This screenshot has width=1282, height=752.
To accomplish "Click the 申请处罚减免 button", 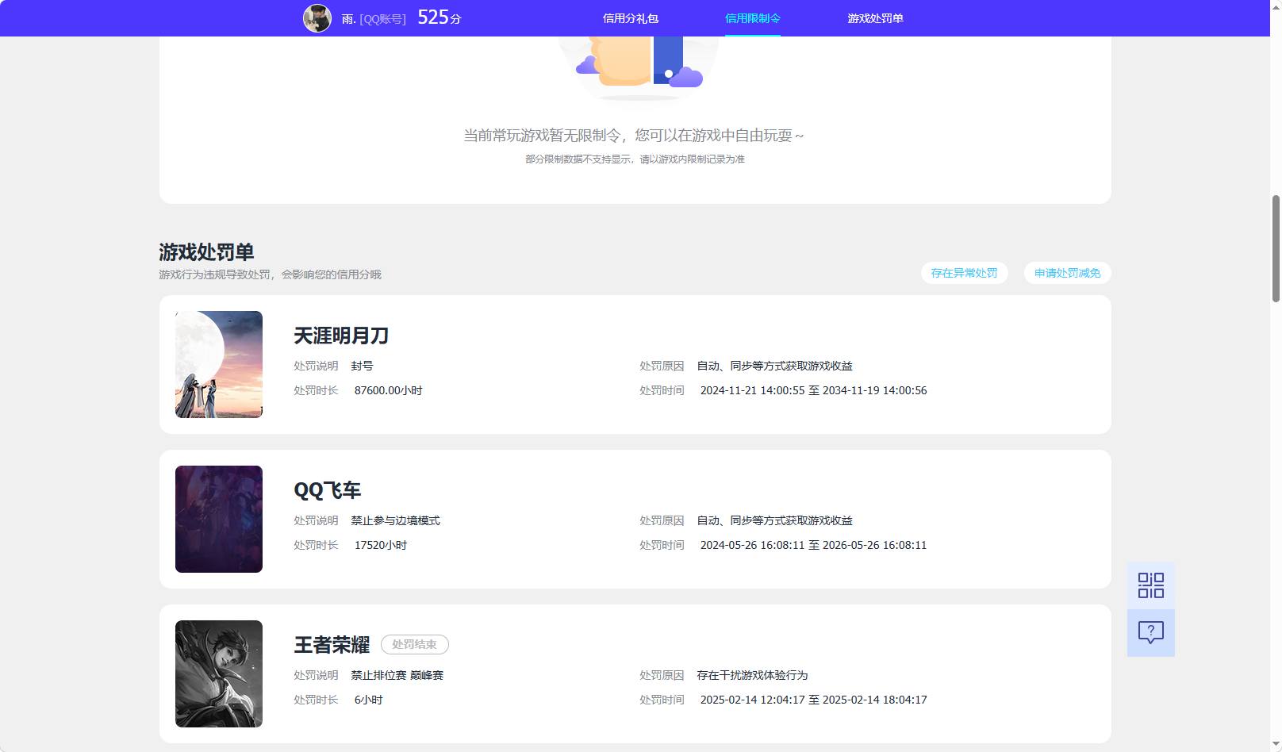I will point(1067,273).
